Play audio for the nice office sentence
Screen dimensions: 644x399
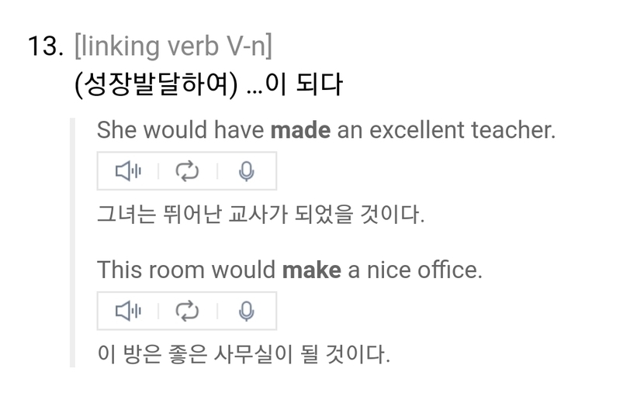click(128, 311)
